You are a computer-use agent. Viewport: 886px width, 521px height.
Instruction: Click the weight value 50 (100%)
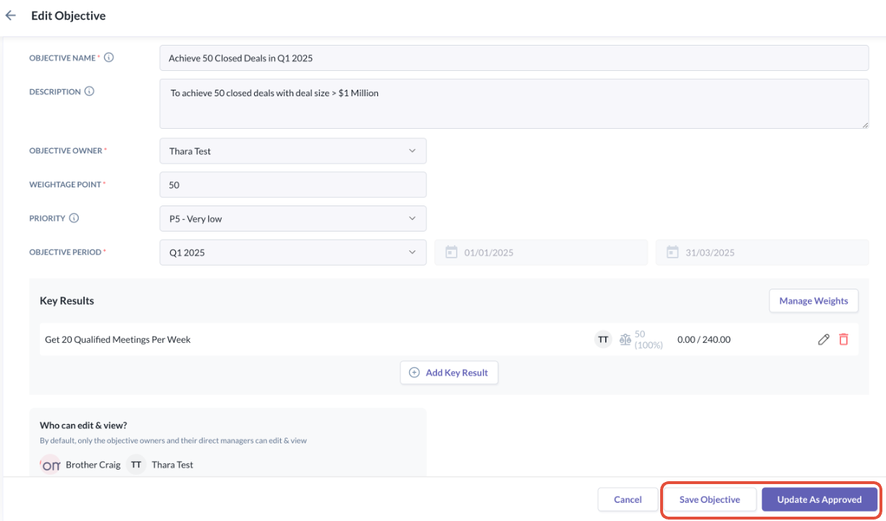pyautogui.click(x=649, y=339)
